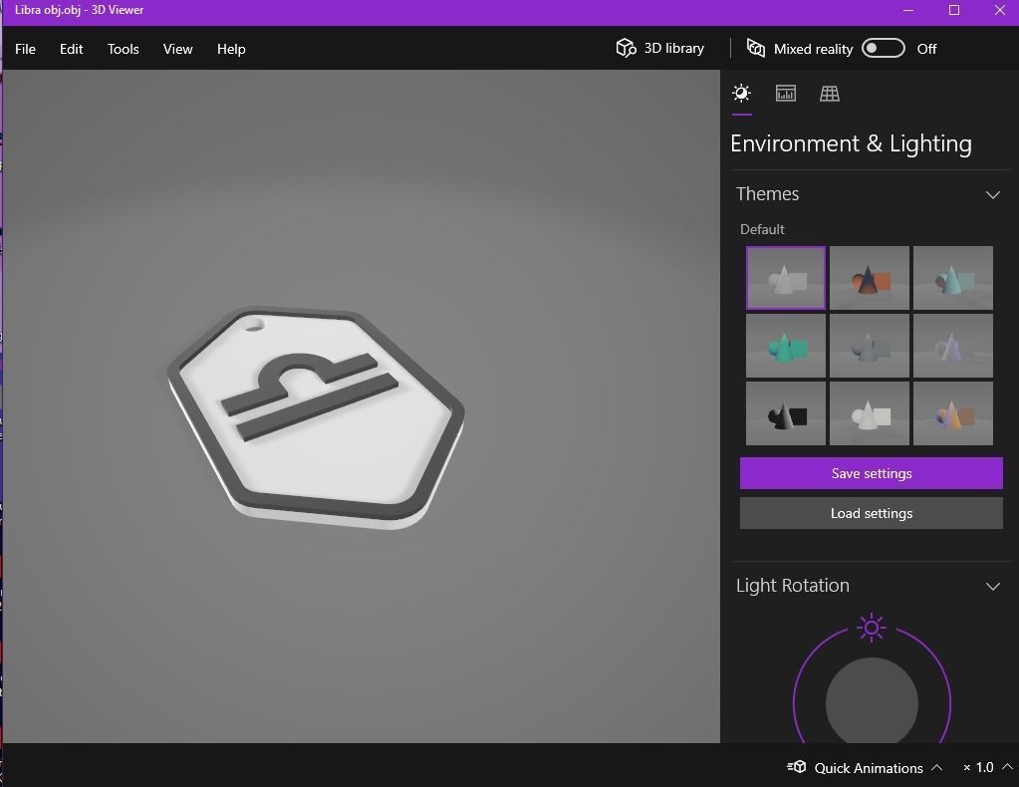Select the black high-contrast theme thumbnail
This screenshot has width=1019, height=787.
click(786, 413)
